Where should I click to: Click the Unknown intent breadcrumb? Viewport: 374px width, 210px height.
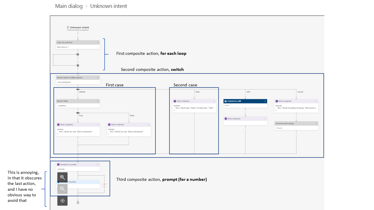point(108,6)
